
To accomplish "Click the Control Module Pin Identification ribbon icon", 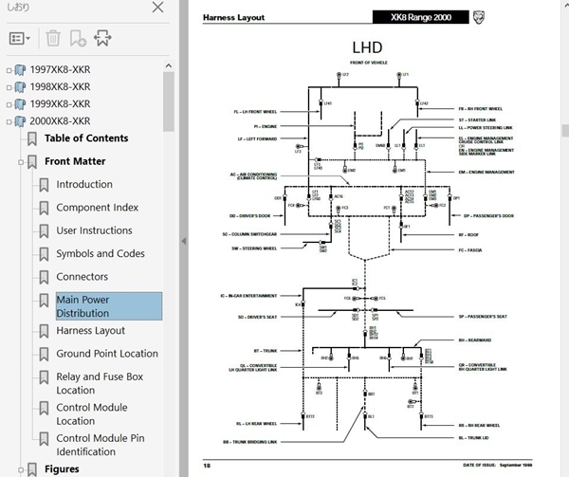I will pyautogui.click(x=44, y=439).
